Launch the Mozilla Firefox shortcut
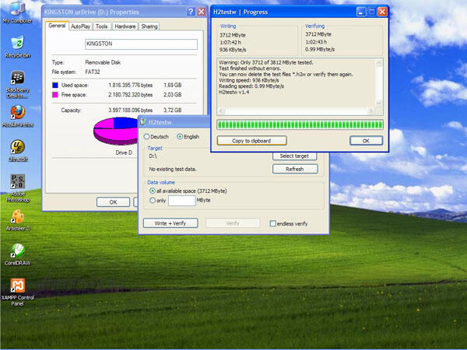This screenshot has height=350, width=467. click(x=18, y=116)
